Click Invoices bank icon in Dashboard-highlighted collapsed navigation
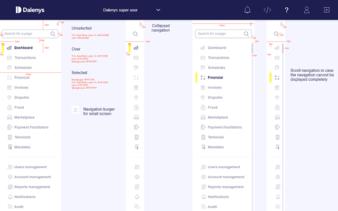Image resolution: width=338 pixels, height=211 pixels. (x=136, y=88)
